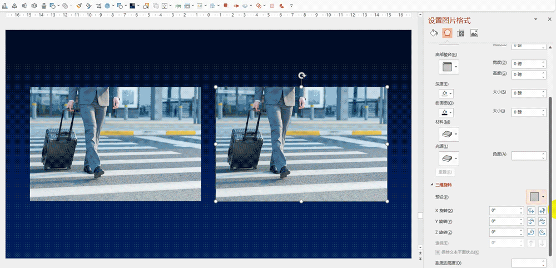This screenshot has width=556, height=268.
Task: Collapse the 三维旋转 section
Action: coord(431,185)
